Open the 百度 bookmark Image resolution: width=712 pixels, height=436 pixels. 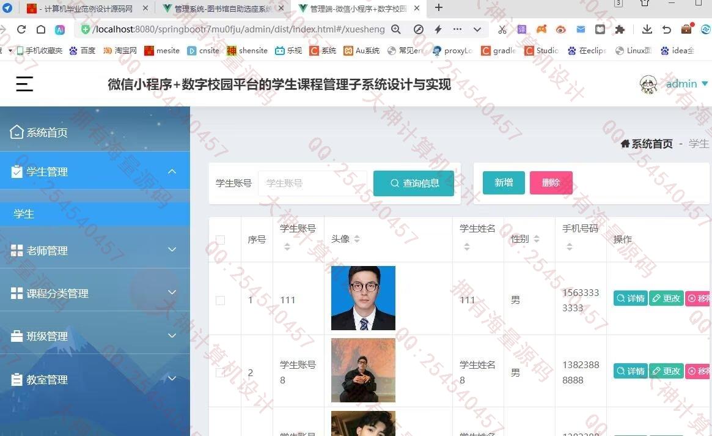82,50
